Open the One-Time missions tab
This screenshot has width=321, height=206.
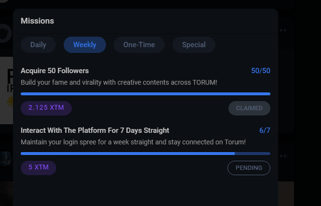[139, 45]
